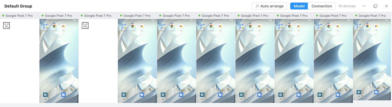Open the app folder on the sixth device
The height and width of the screenshot is (107, 392).
pos(202,26)
